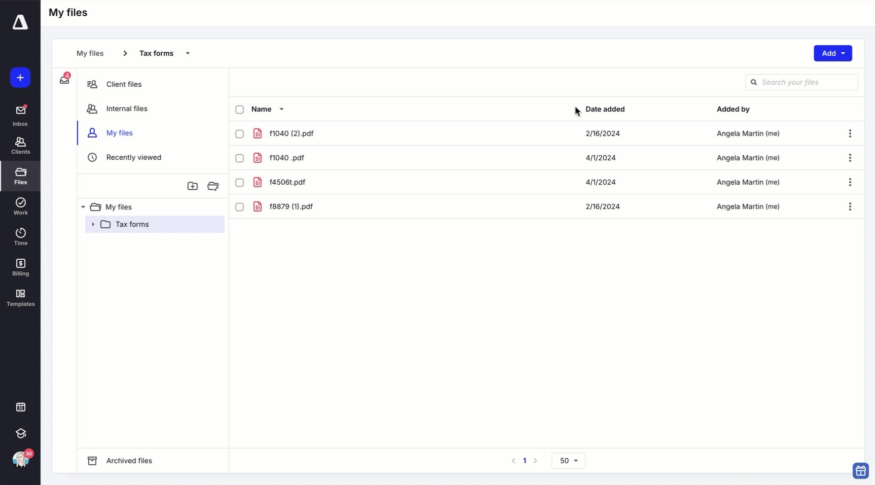Image resolution: width=875 pixels, height=485 pixels.
Task: Switch to Internal files
Action: [126, 109]
